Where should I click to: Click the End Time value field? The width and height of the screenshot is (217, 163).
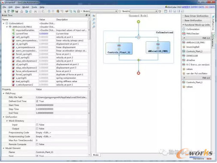coord(62,113)
